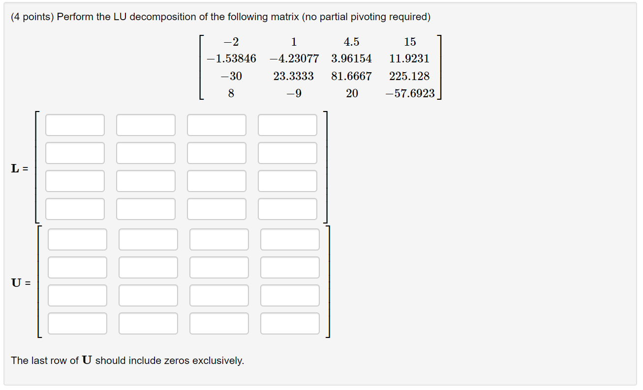
Task: Select the first cell of L's second row
Action: click(75, 153)
